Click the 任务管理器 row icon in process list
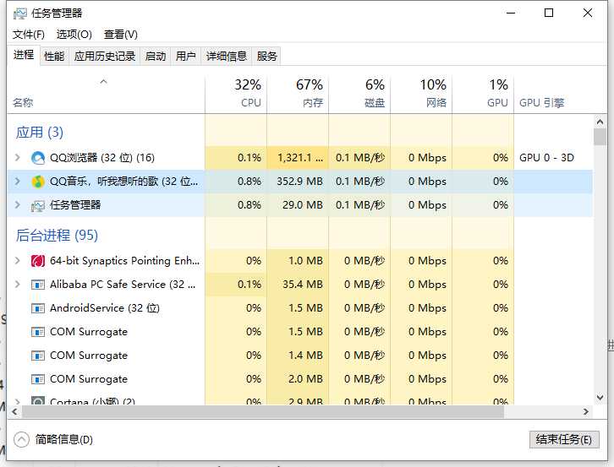This screenshot has width=614, height=467. (x=38, y=206)
